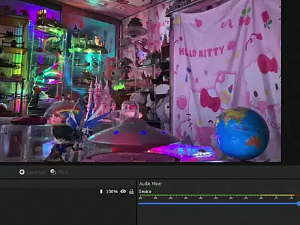
Task: Open source Properties with the gear button
Action: click(32, 172)
